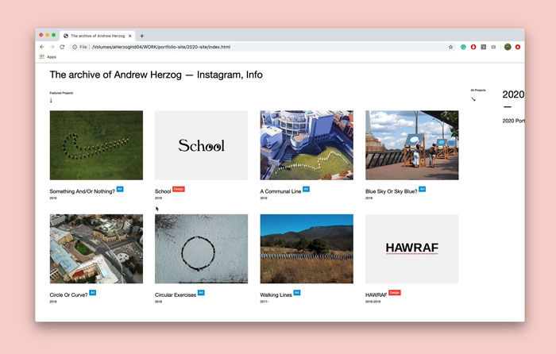
Task: Click HAWRAF title link
Action: 376,294
